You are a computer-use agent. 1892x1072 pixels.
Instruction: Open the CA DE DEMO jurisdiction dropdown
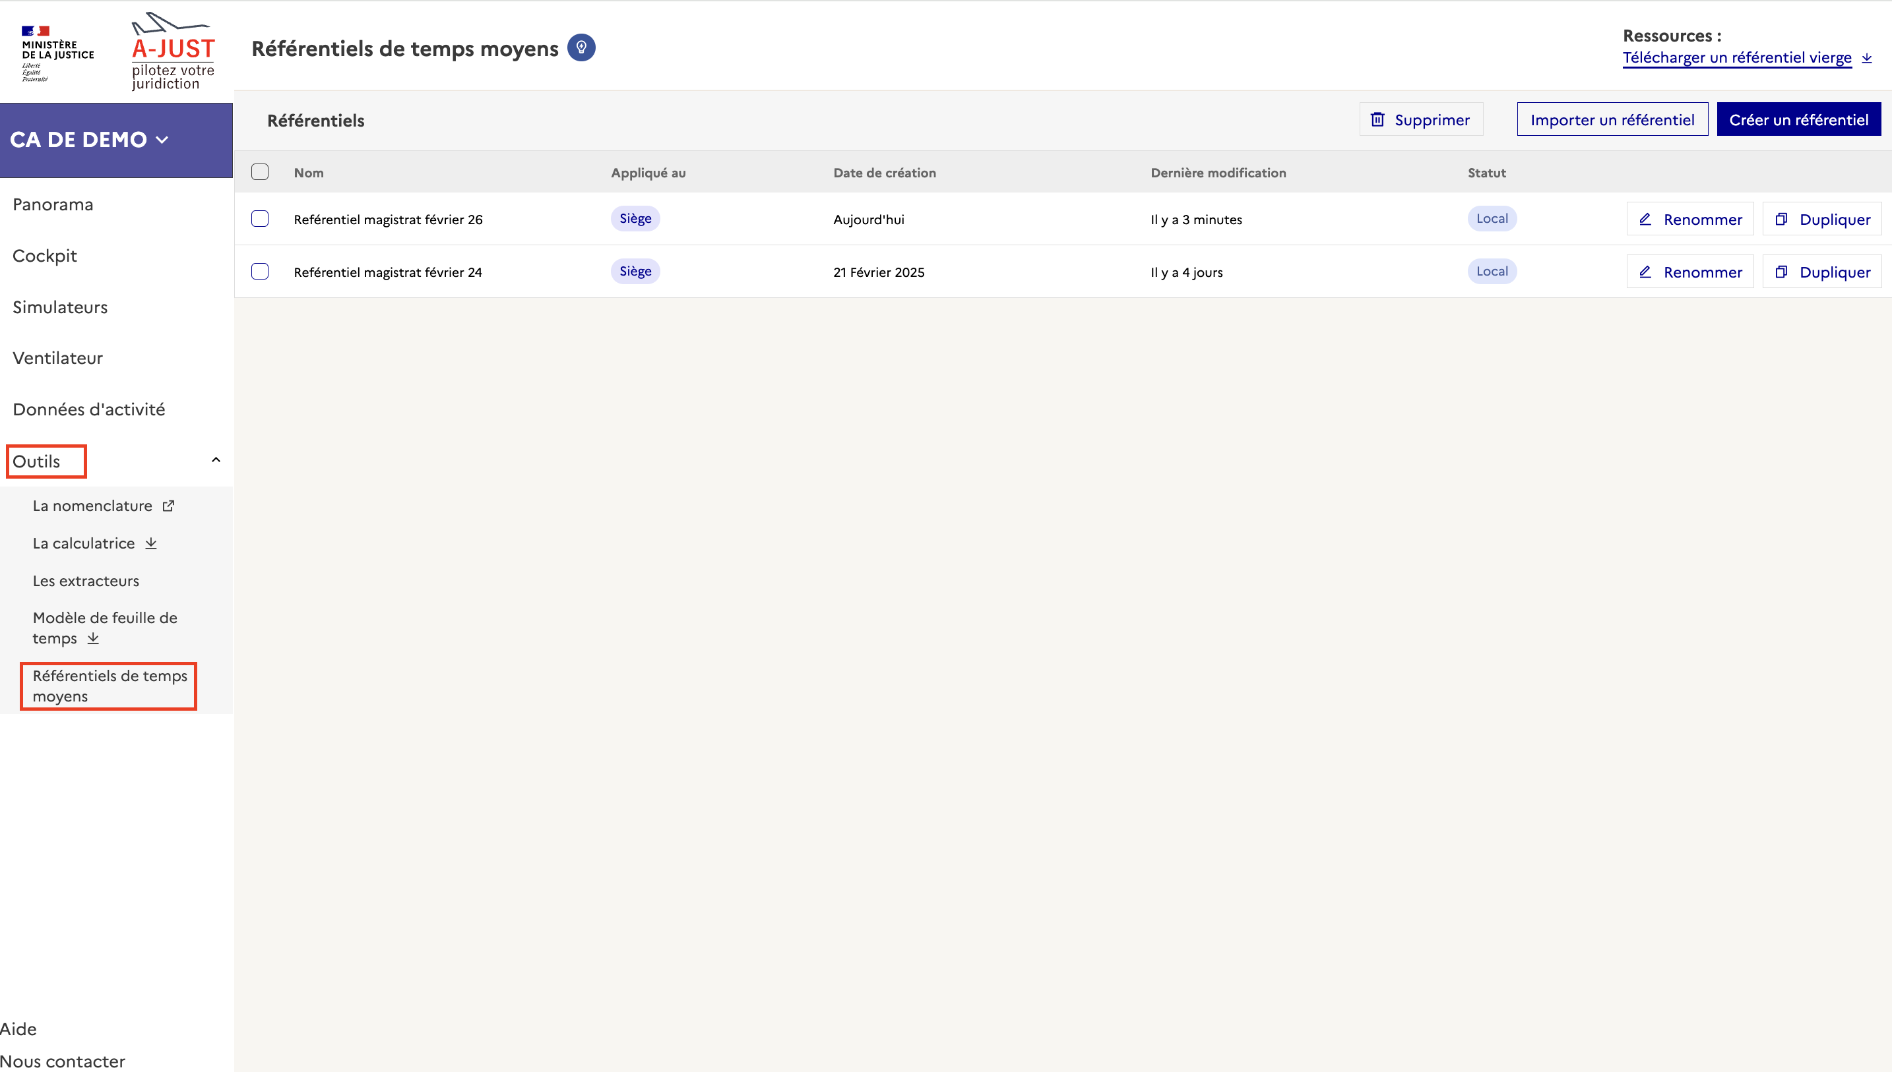pyautogui.click(x=90, y=140)
